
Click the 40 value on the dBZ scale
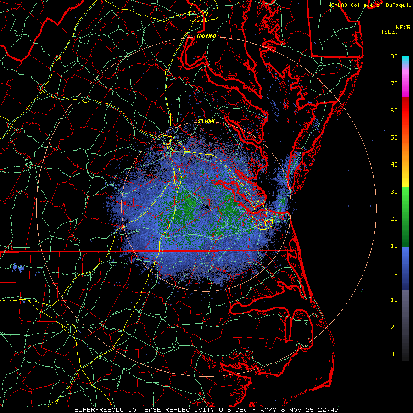pyautogui.click(x=394, y=165)
